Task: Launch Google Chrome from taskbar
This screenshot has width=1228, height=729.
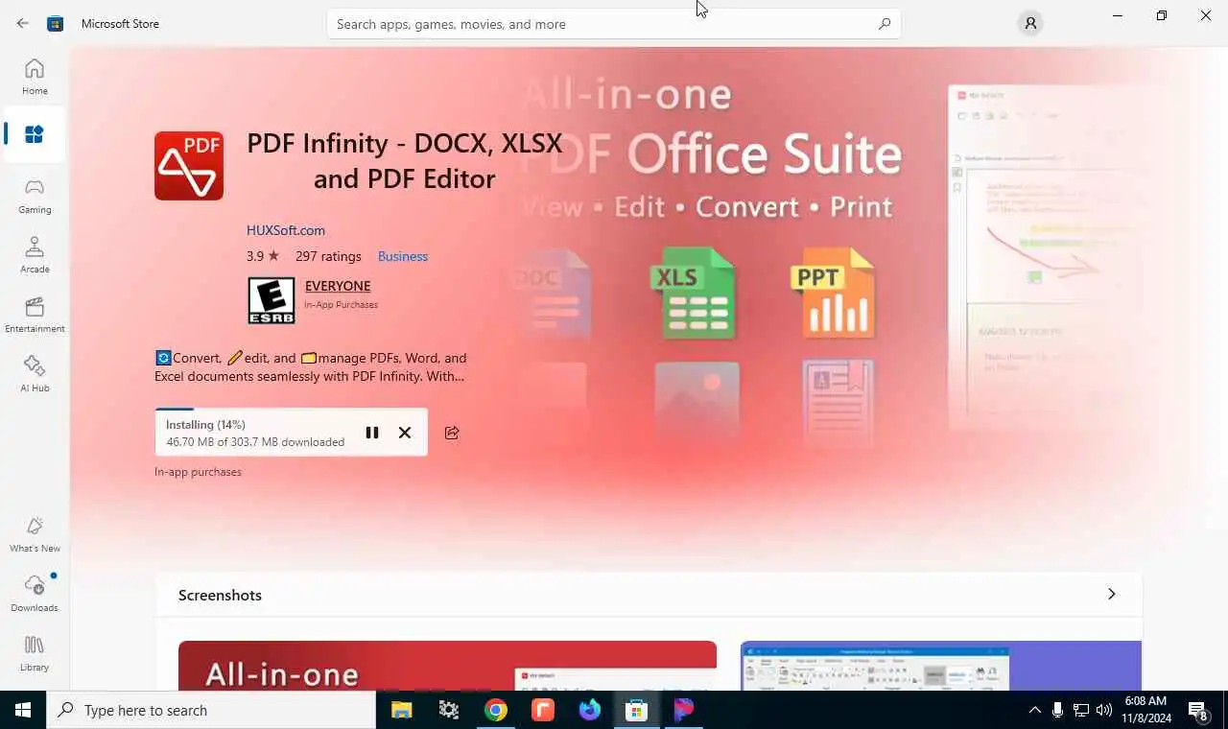Action: [495, 710]
